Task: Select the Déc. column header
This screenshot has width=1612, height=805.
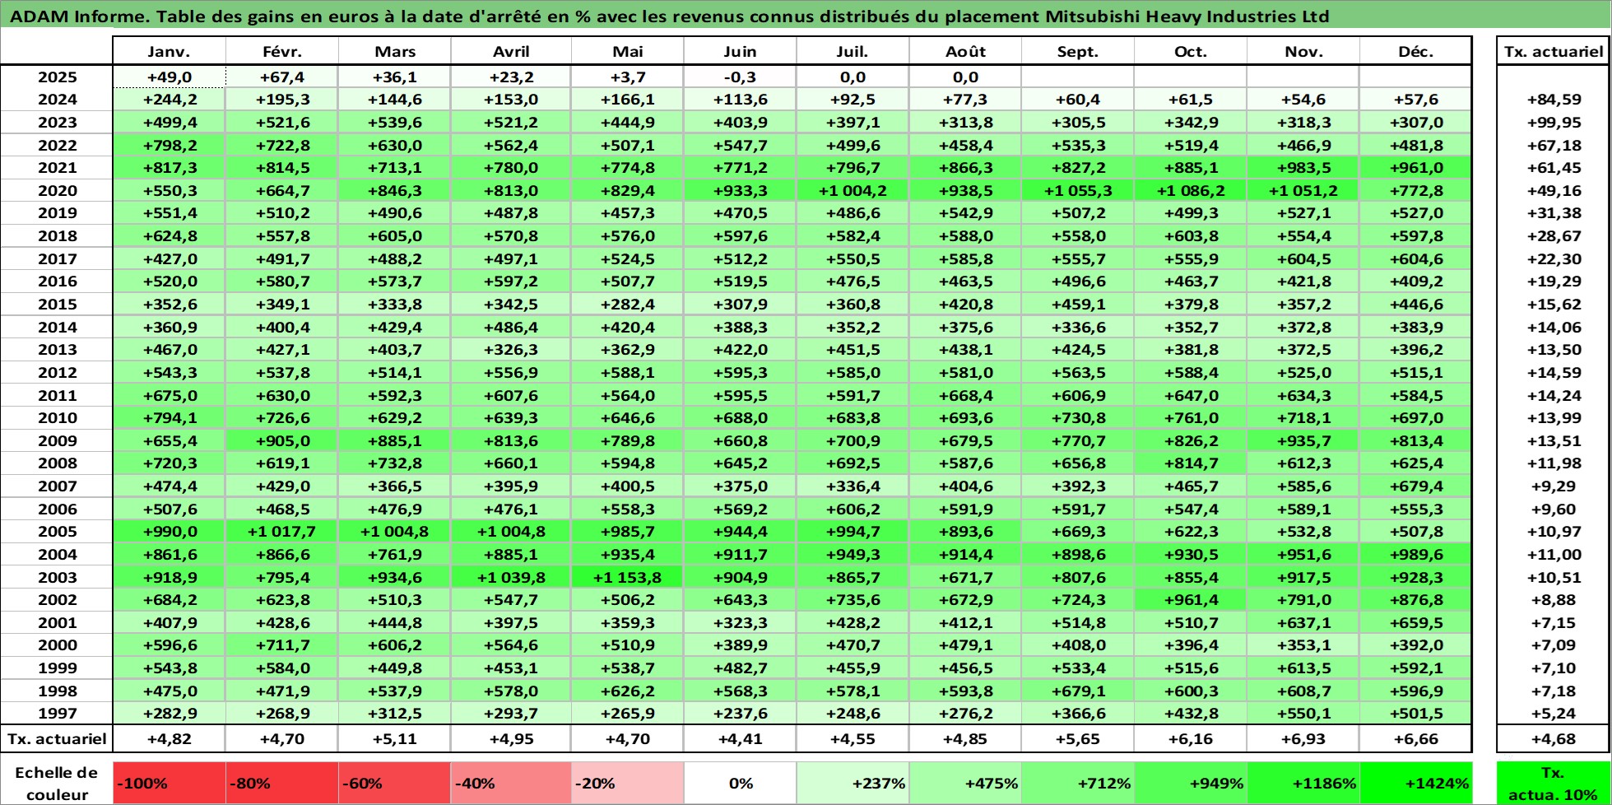Action: (1416, 51)
